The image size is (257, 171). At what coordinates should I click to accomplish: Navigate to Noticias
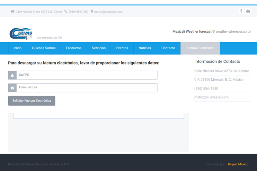tap(145, 48)
